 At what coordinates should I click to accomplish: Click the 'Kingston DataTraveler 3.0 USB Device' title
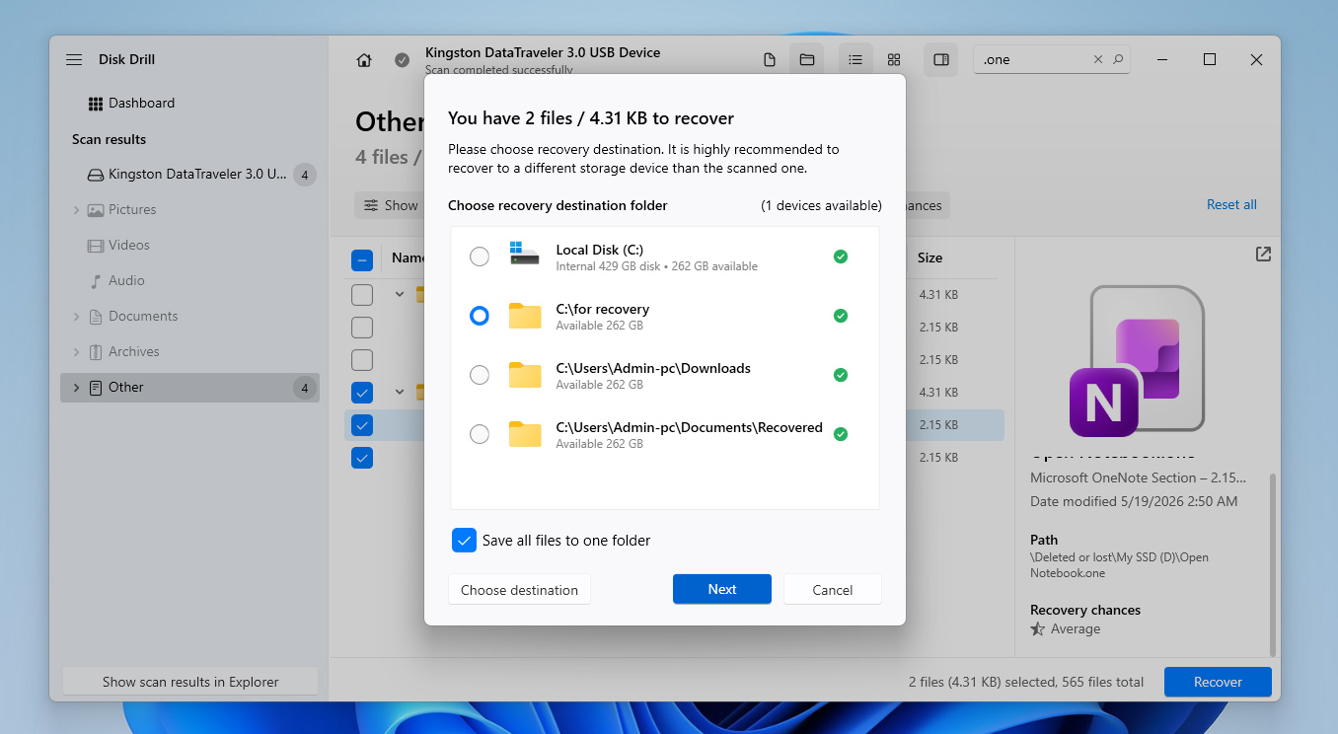click(543, 53)
